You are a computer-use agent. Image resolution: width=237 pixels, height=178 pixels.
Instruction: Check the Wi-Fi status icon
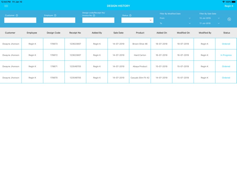[x=223, y=2]
